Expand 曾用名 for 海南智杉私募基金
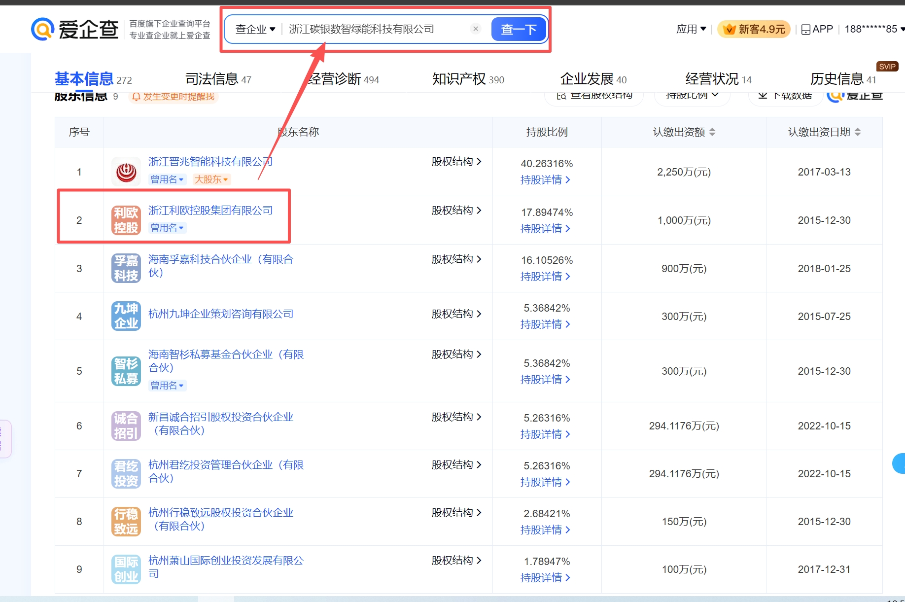 [x=167, y=386]
